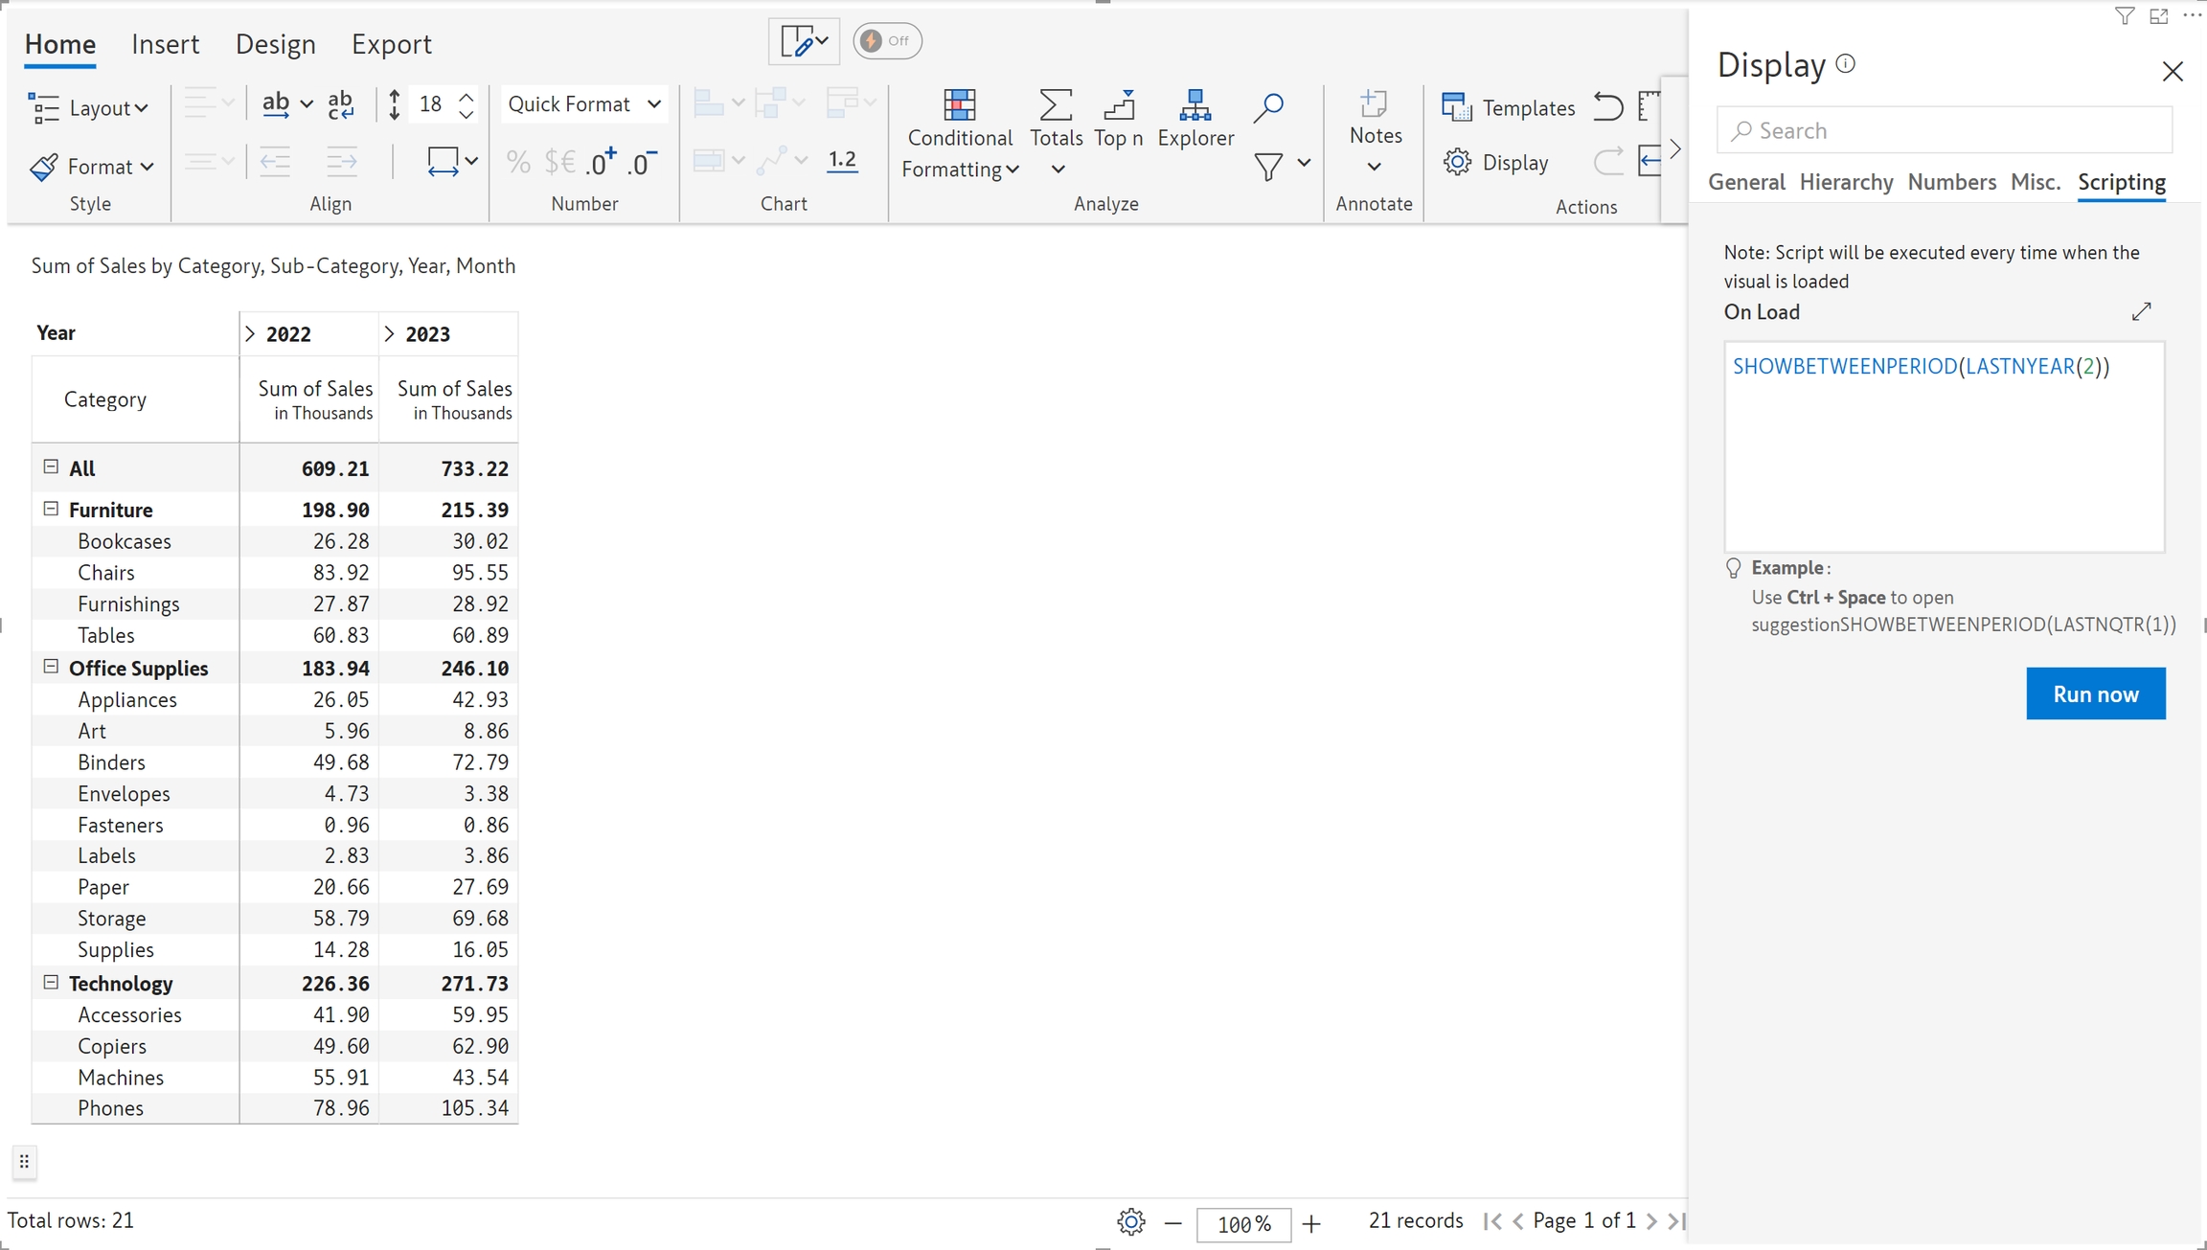
Task: Open the Quick Format dropdown
Action: tap(583, 104)
